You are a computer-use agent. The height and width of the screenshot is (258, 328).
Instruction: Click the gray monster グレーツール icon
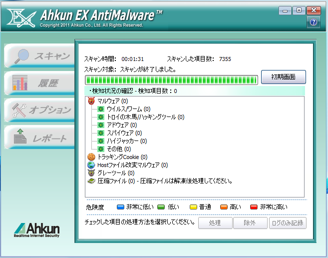point(91,173)
